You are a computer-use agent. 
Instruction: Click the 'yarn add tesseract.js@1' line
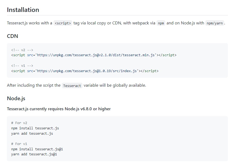point(34,154)
